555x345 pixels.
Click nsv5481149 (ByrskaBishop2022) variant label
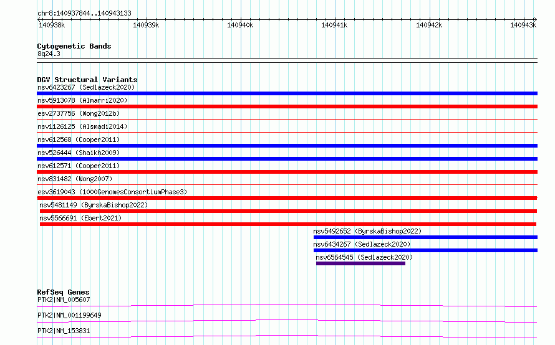(x=94, y=205)
